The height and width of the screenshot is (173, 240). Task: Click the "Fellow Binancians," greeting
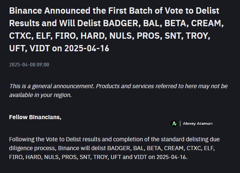click(x=35, y=117)
